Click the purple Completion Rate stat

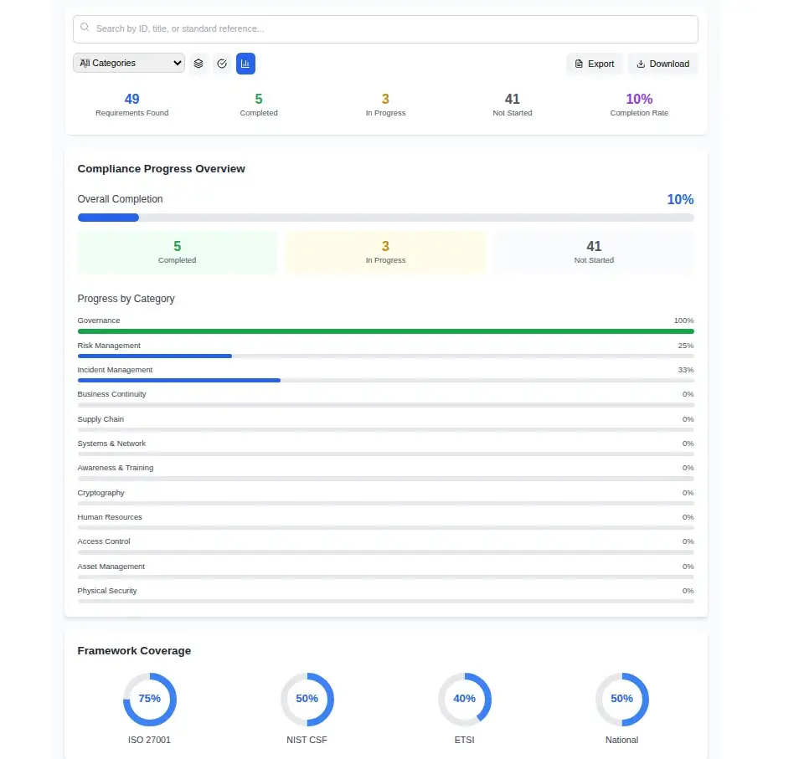[x=639, y=105]
